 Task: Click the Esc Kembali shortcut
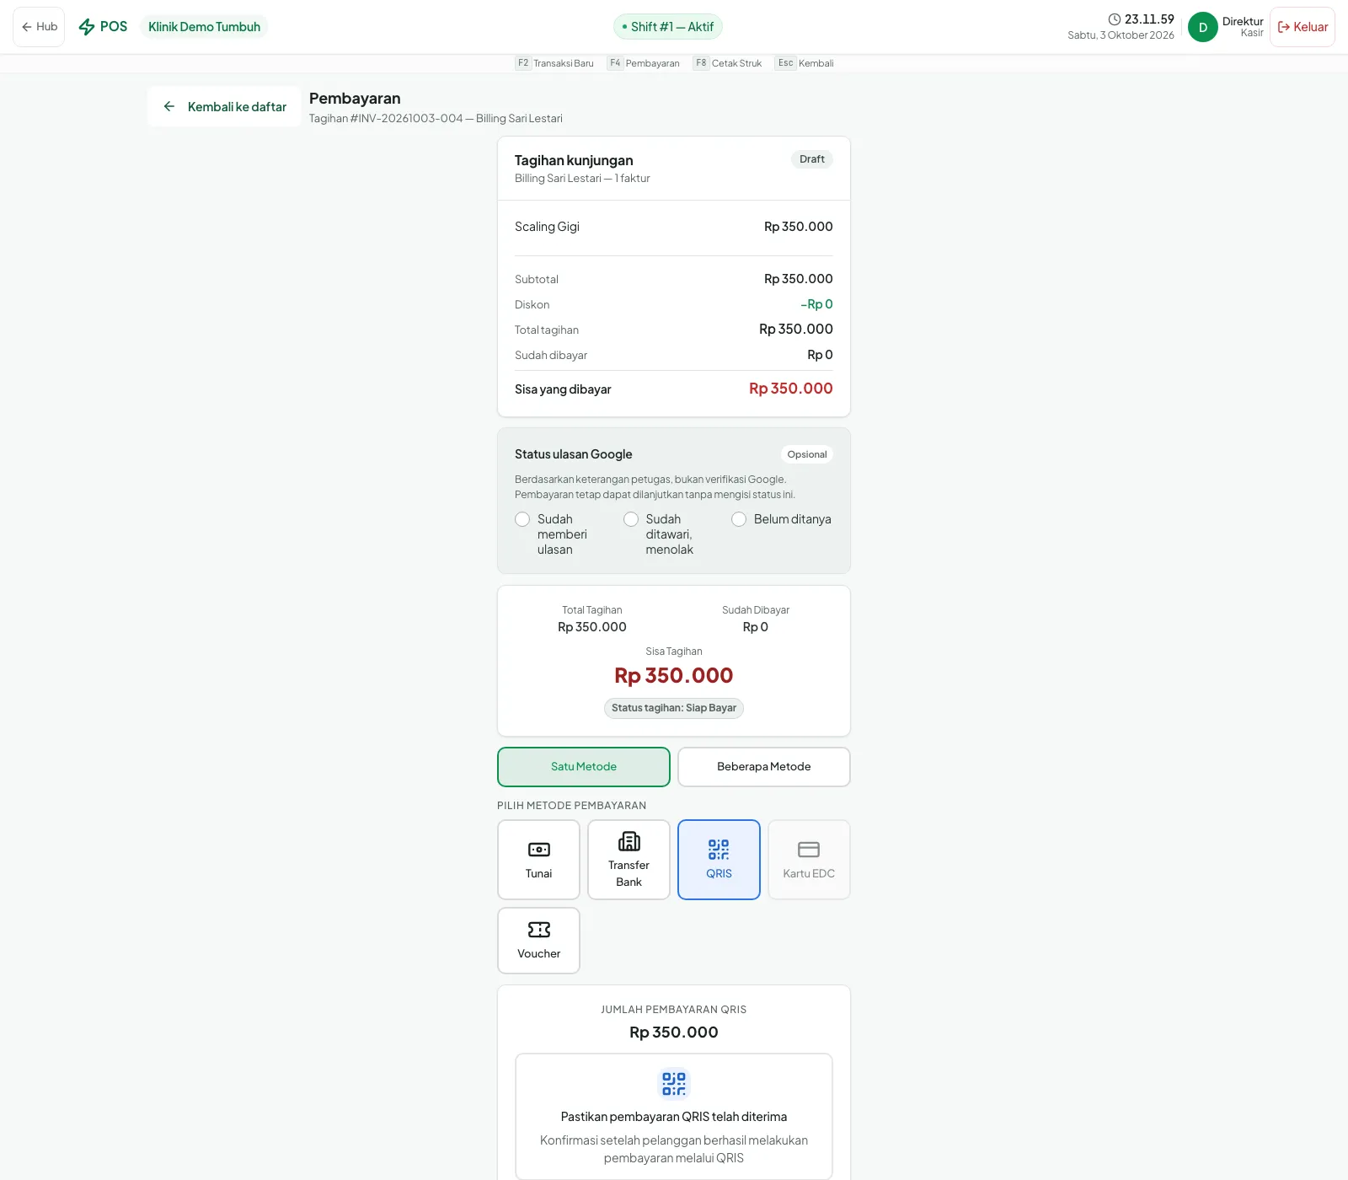(804, 63)
